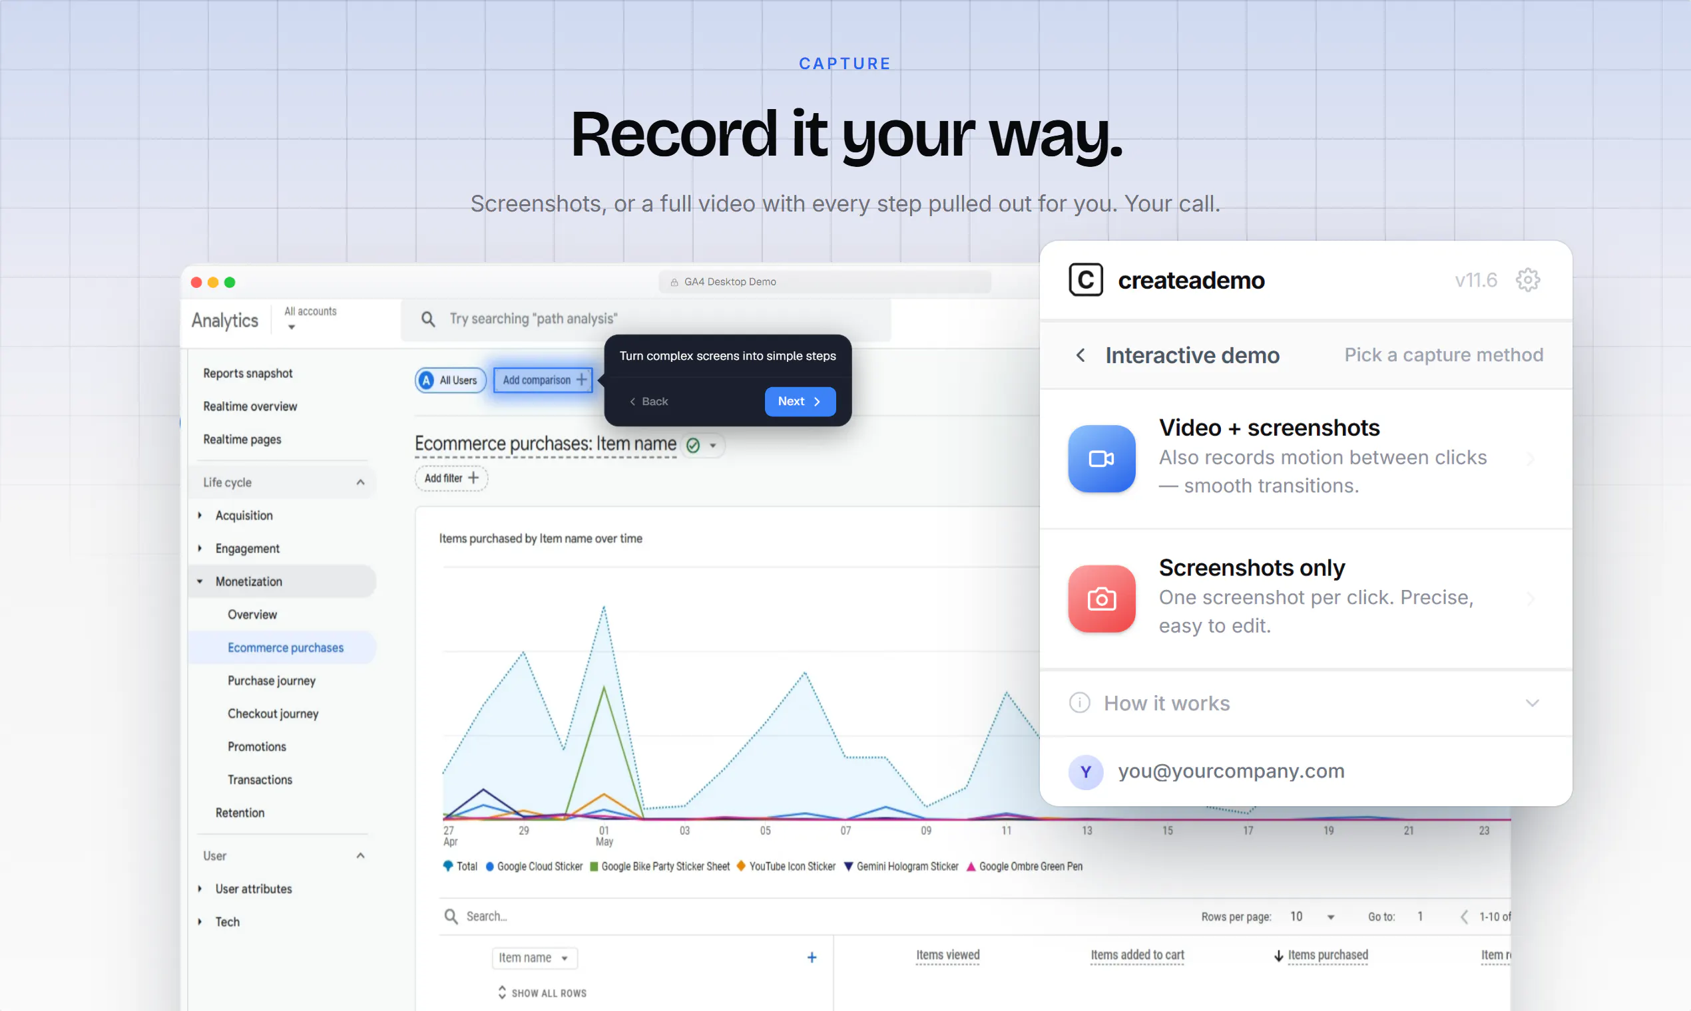Click GA4 Desktop Demo address bar
This screenshot has height=1011, width=1691.
click(824, 281)
